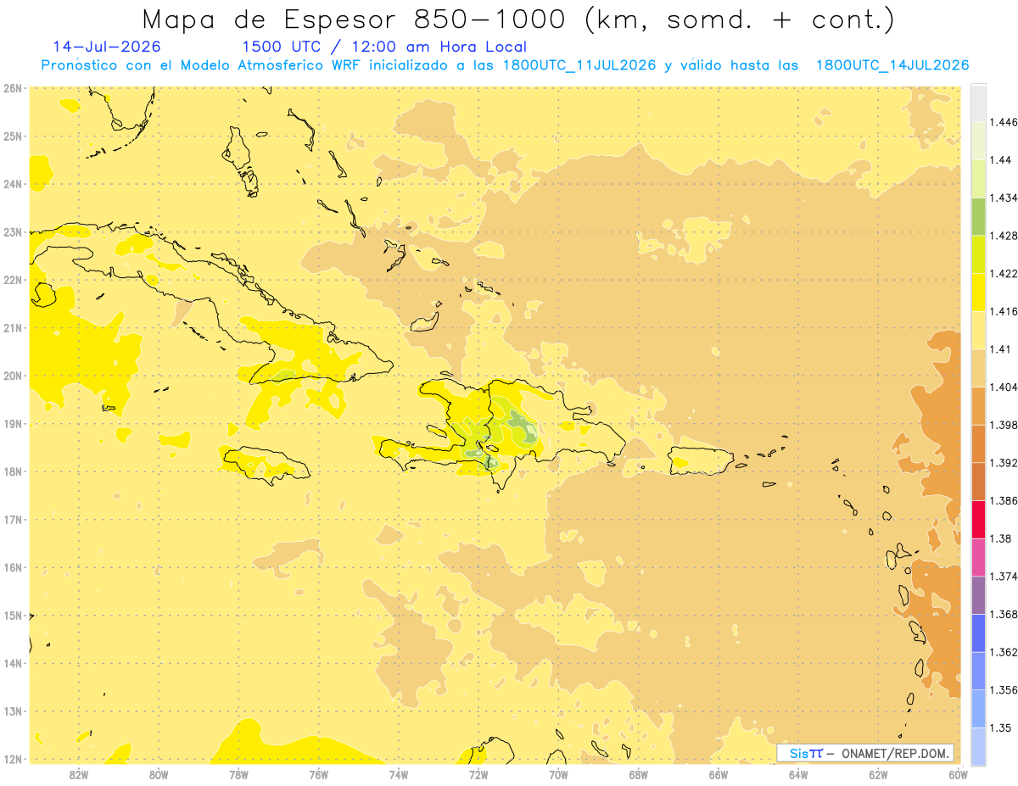Click the "19N" latitude axis label
This screenshot has width=1018, height=786.
click(13, 424)
